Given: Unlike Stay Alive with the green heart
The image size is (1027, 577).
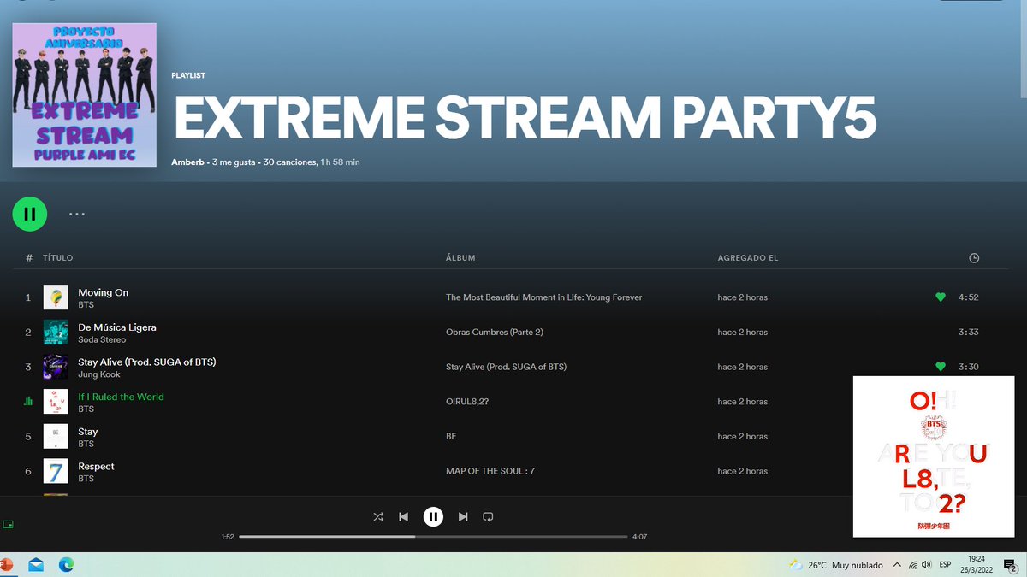Looking at the screenshot, I should (941, 367).
